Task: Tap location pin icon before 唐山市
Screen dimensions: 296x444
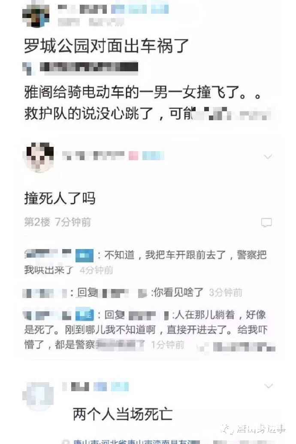Action: click(66, 441)
